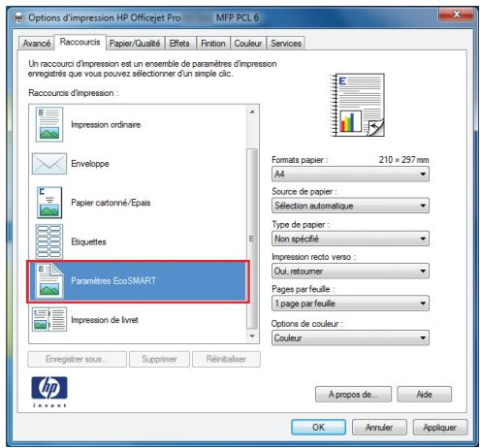Select the Impression de livret icon

pyautogui.click(x=49, y=319)
